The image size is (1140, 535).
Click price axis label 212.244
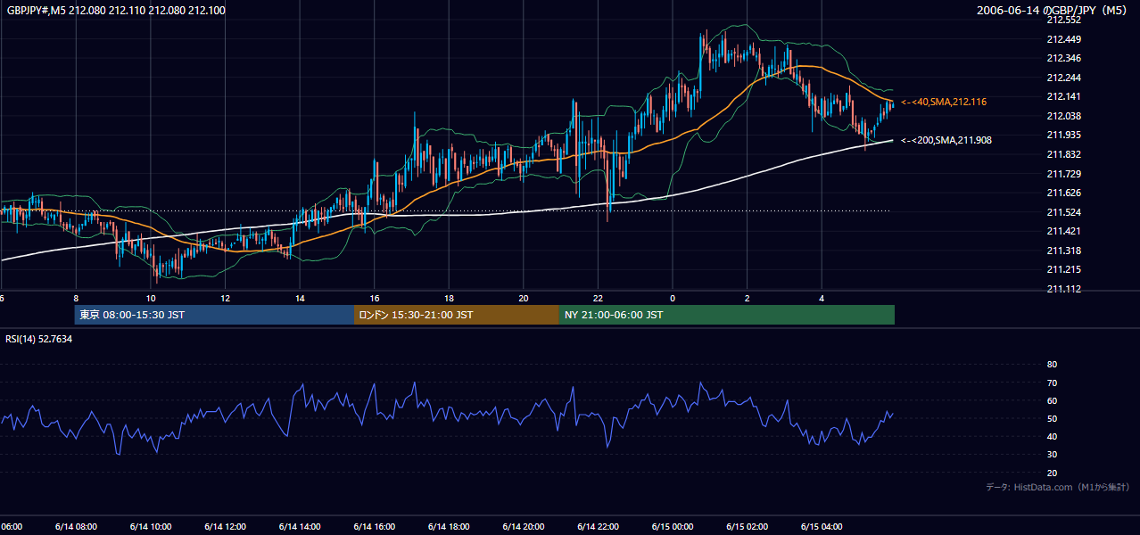[x=1063, y=78]
